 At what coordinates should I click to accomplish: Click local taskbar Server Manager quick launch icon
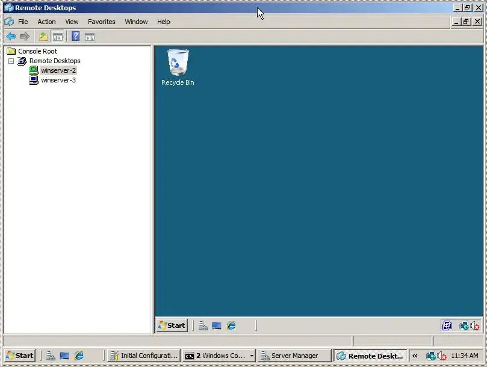51,356
